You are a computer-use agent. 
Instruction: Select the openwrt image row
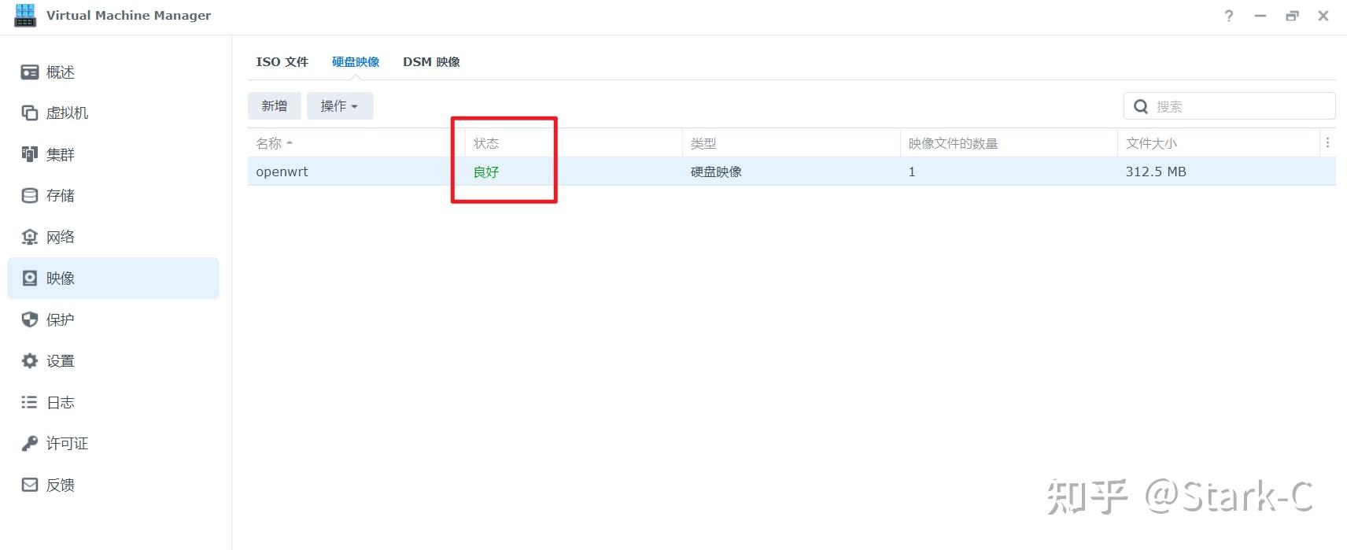coord(792,172)
